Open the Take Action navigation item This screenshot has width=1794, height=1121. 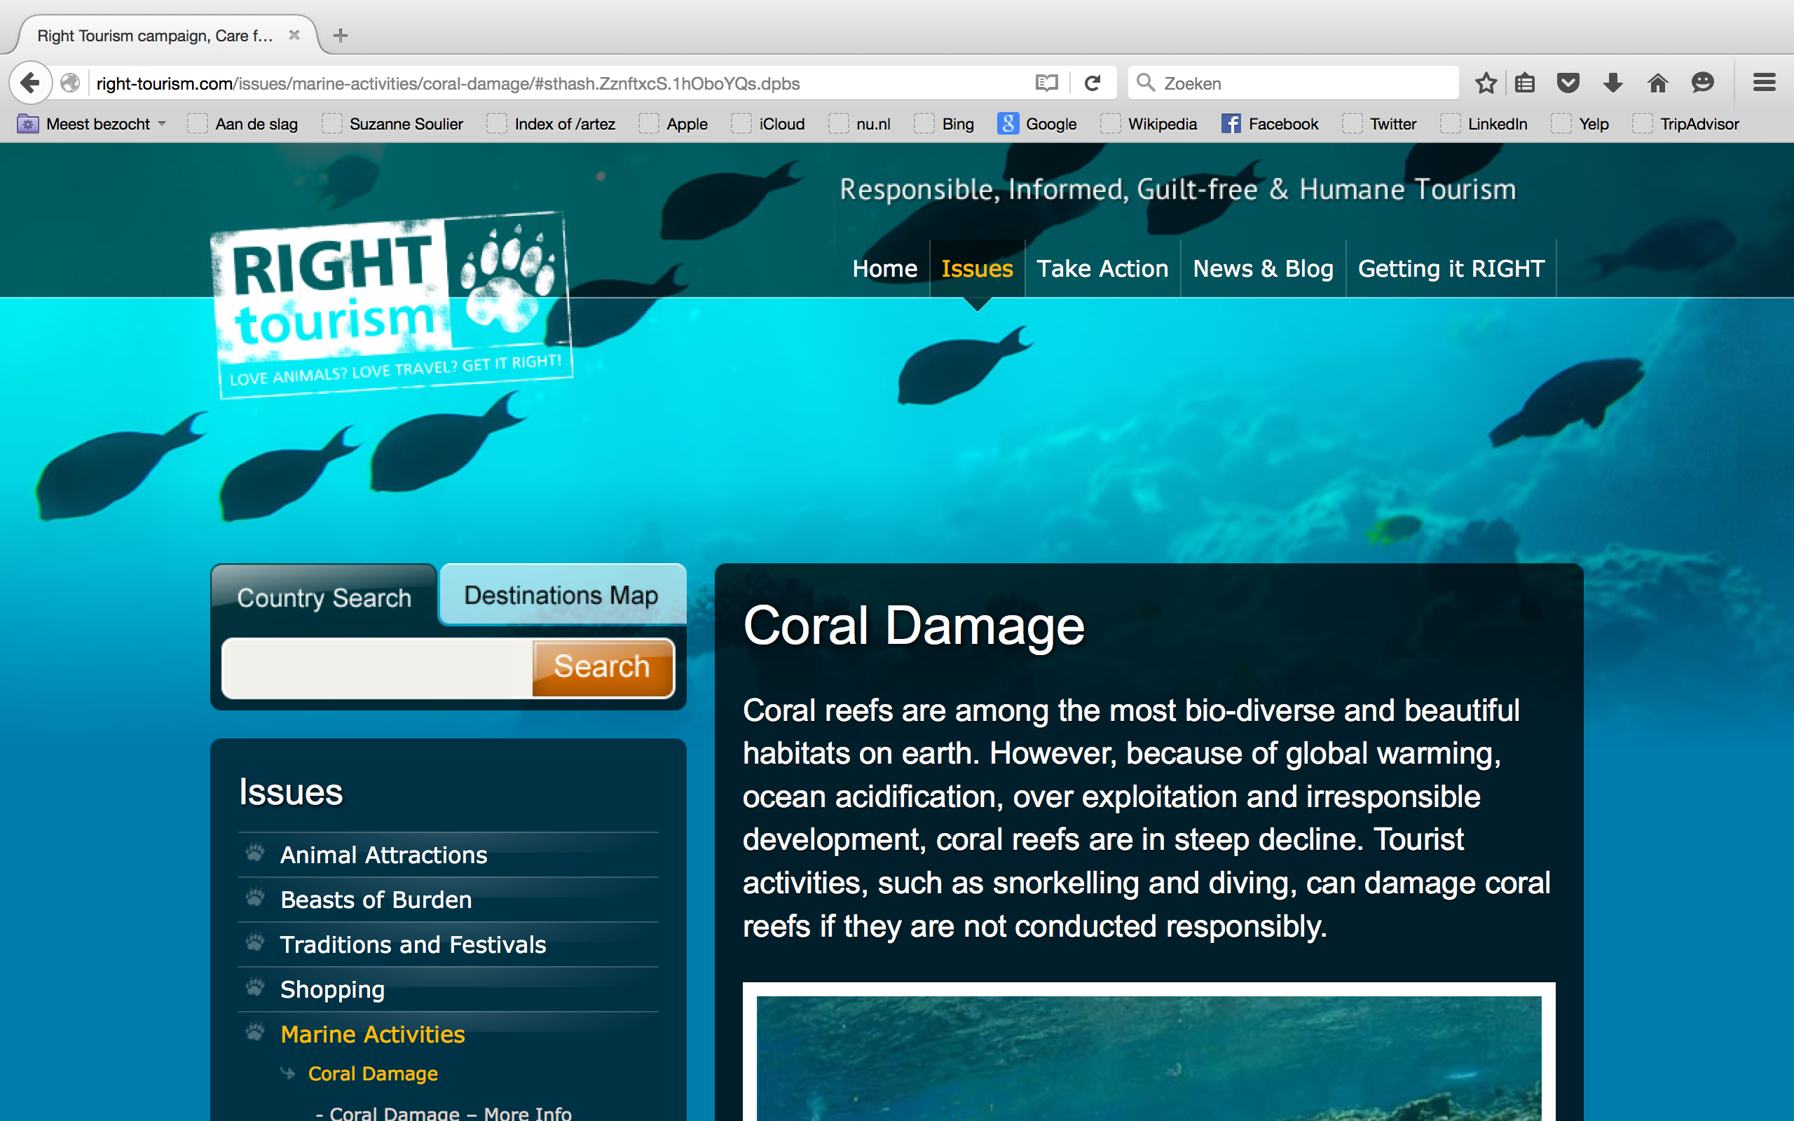(1102, 268)
